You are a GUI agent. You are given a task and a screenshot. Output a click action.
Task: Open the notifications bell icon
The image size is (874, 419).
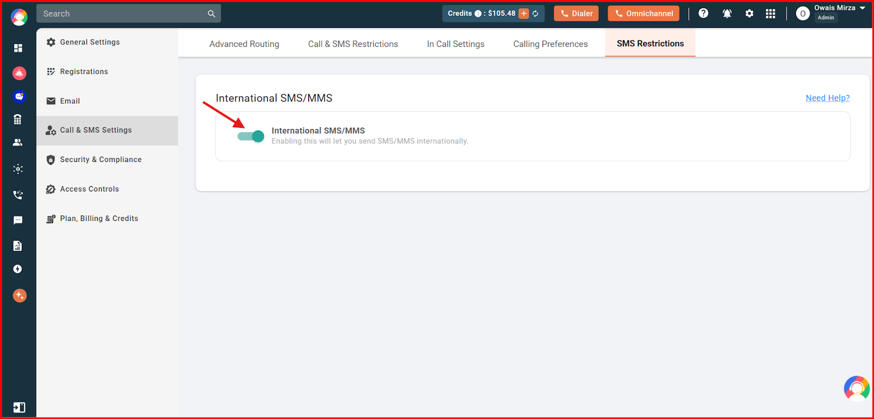click(x=727, y=14)
